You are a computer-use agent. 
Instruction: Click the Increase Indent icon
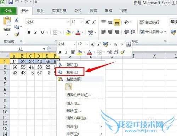coord(133,32)
